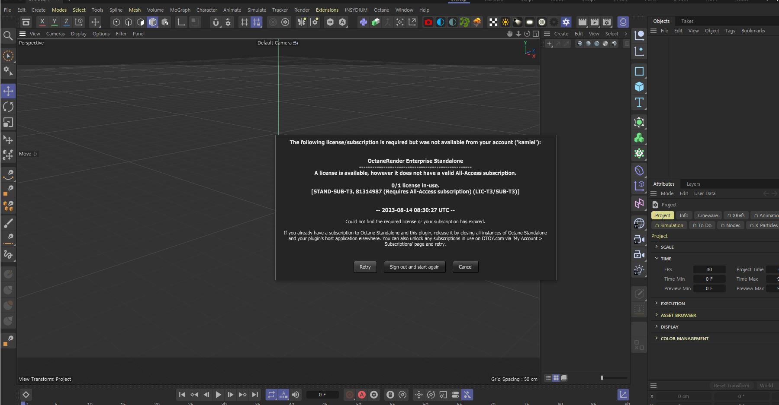Toggle autokeying red A button

point(362,395)
